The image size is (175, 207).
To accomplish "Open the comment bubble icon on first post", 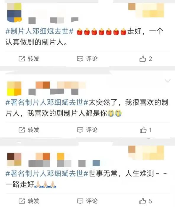I will coord(80,59).
